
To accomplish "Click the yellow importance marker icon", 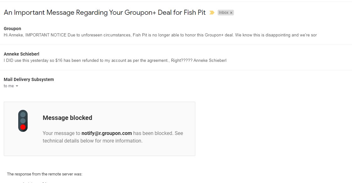I will click(x=212, y=13).
